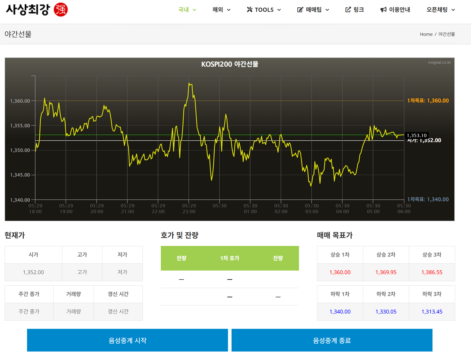Expand the 오픈채팅 dropdown chevron

tap(453, 10)
